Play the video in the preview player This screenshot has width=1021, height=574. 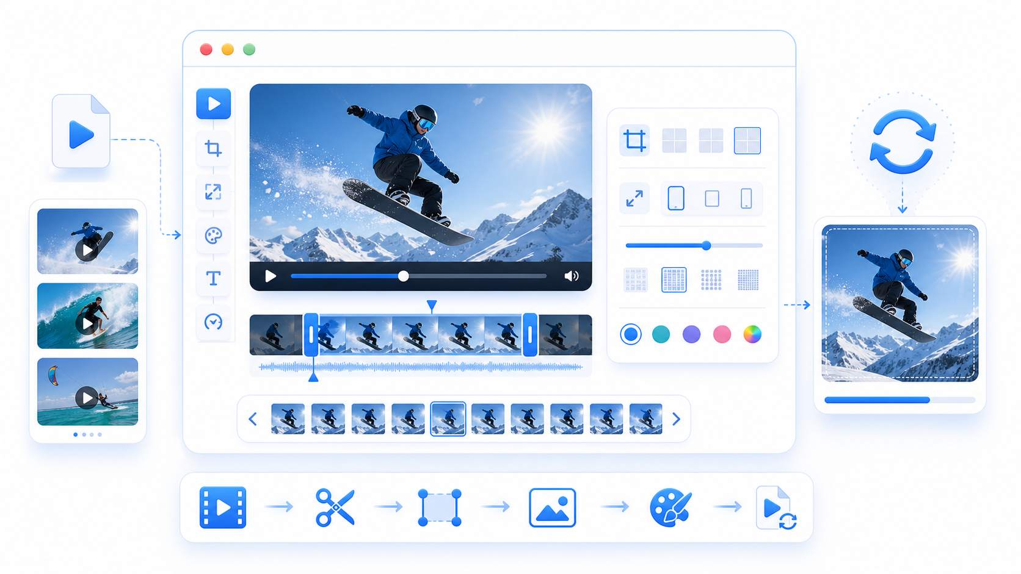(x=271, y=276)
